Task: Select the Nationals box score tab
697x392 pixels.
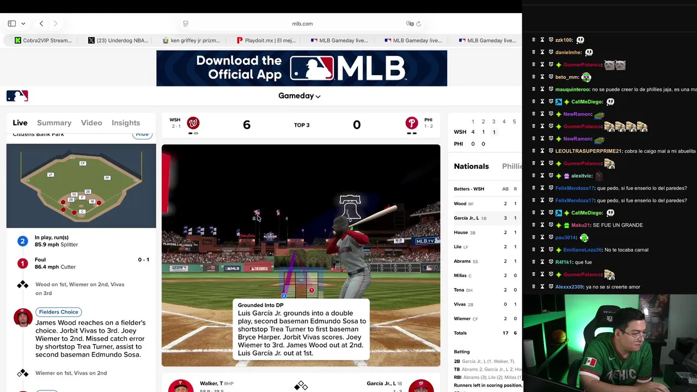Action: click(472, 166)
